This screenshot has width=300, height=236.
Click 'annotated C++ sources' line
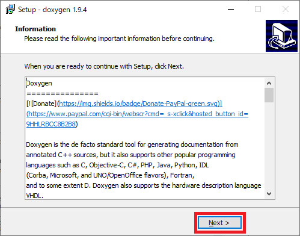[130, 155]
